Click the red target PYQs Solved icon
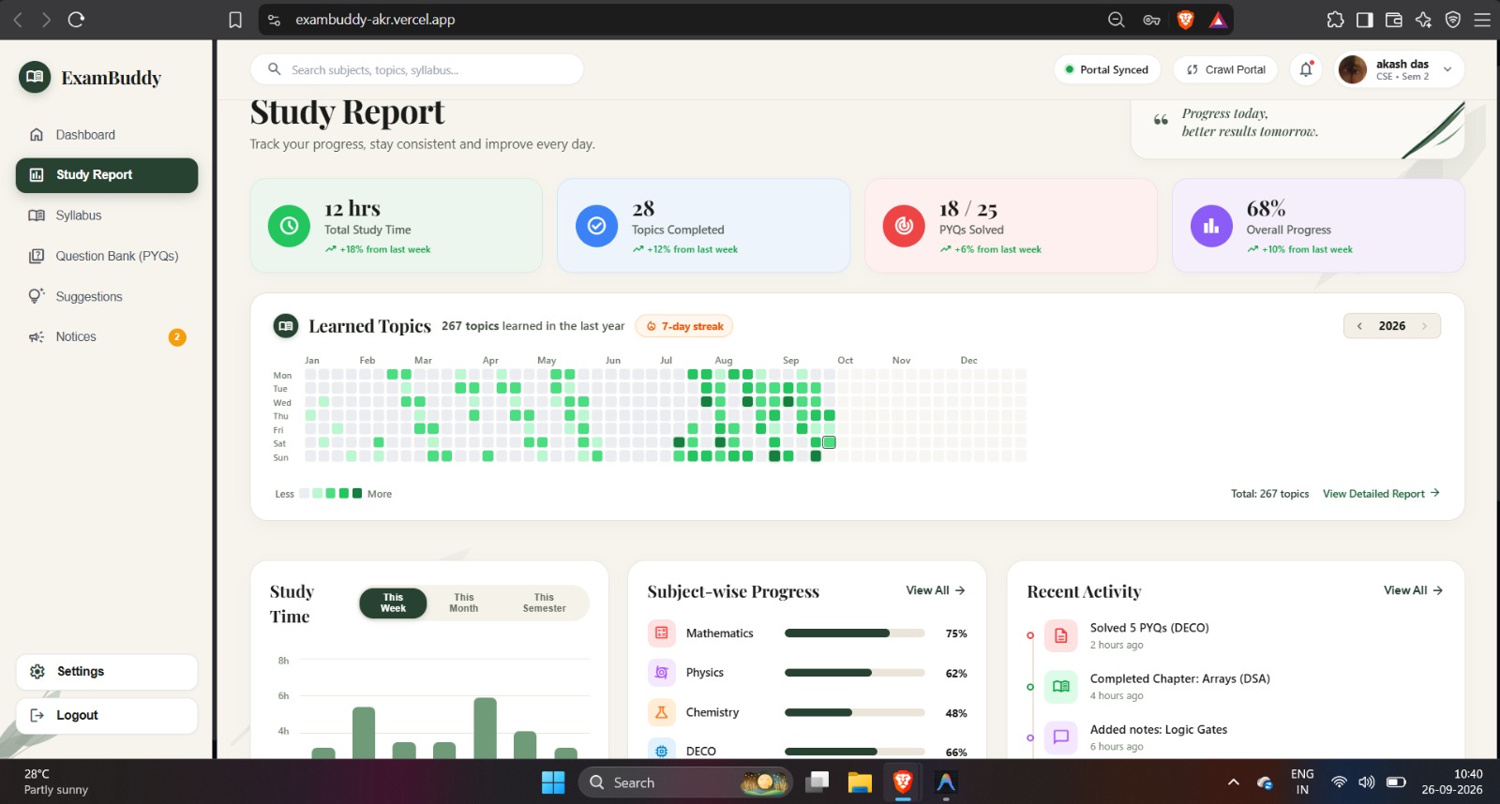Screen dimensions: 1500x804 click(x=904, y=226)
